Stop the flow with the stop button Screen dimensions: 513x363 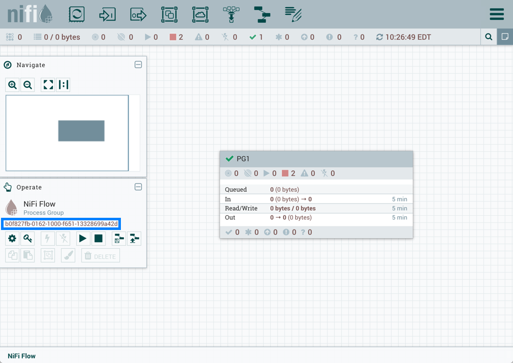99,238
